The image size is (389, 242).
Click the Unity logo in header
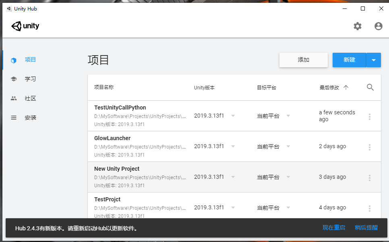[25, 26]
